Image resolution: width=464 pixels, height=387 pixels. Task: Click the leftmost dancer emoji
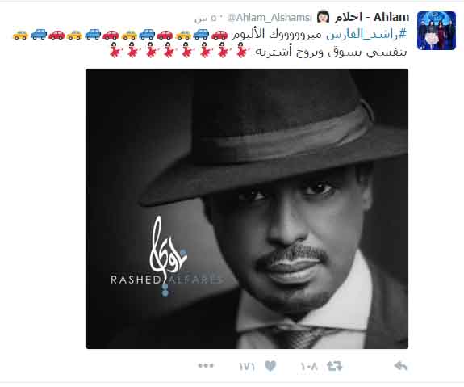coord(115,49)
